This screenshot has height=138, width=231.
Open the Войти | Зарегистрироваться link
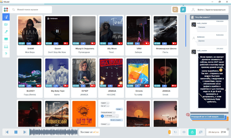pos(211,10)
